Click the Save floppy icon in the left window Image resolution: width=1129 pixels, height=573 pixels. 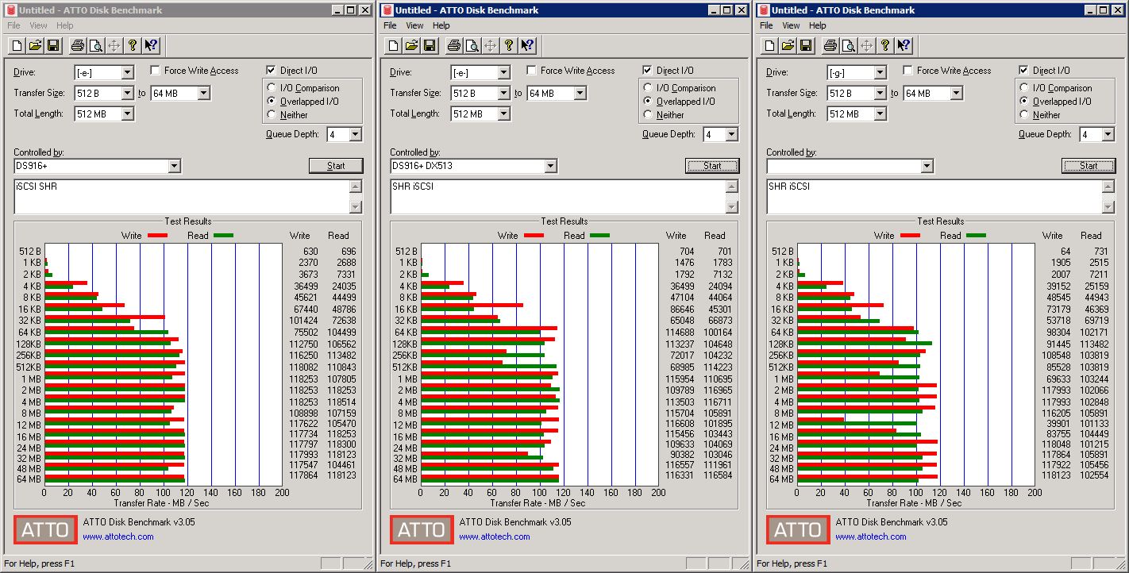pyautogui.click(x=53, y=45)
